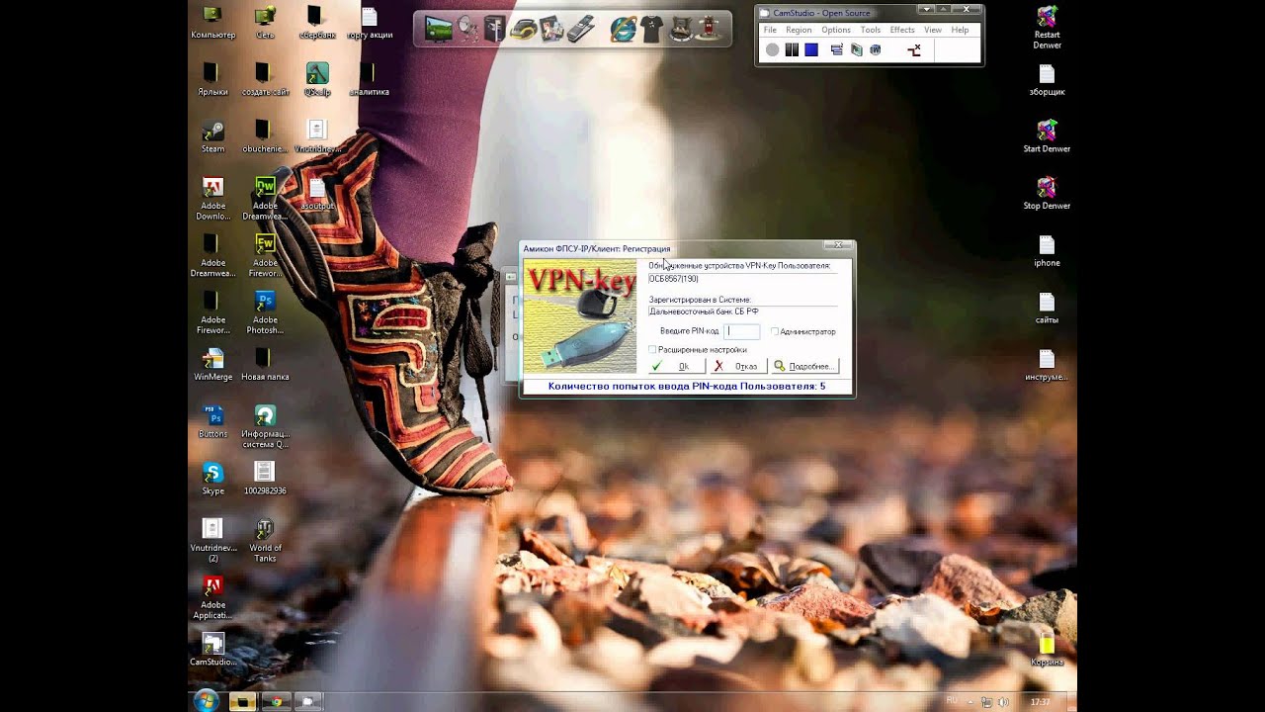Click the зборщик file icon
This screenshot has width=1265, height=712.
pyautogui.click(x=1047, y=79)
